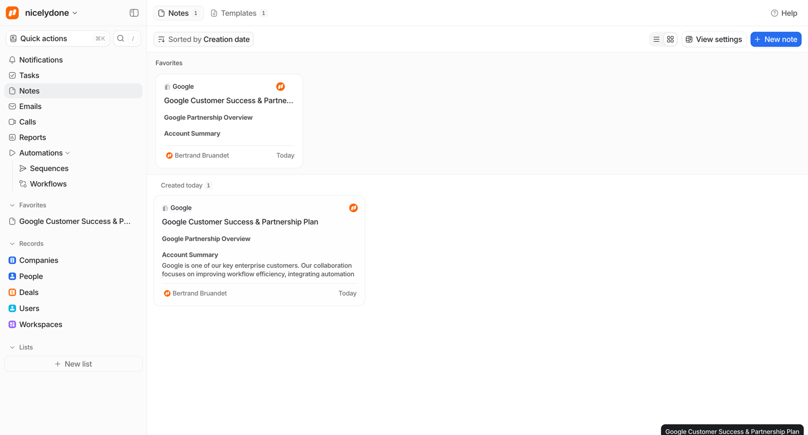Click the nicelydone workspace logo

12,13
